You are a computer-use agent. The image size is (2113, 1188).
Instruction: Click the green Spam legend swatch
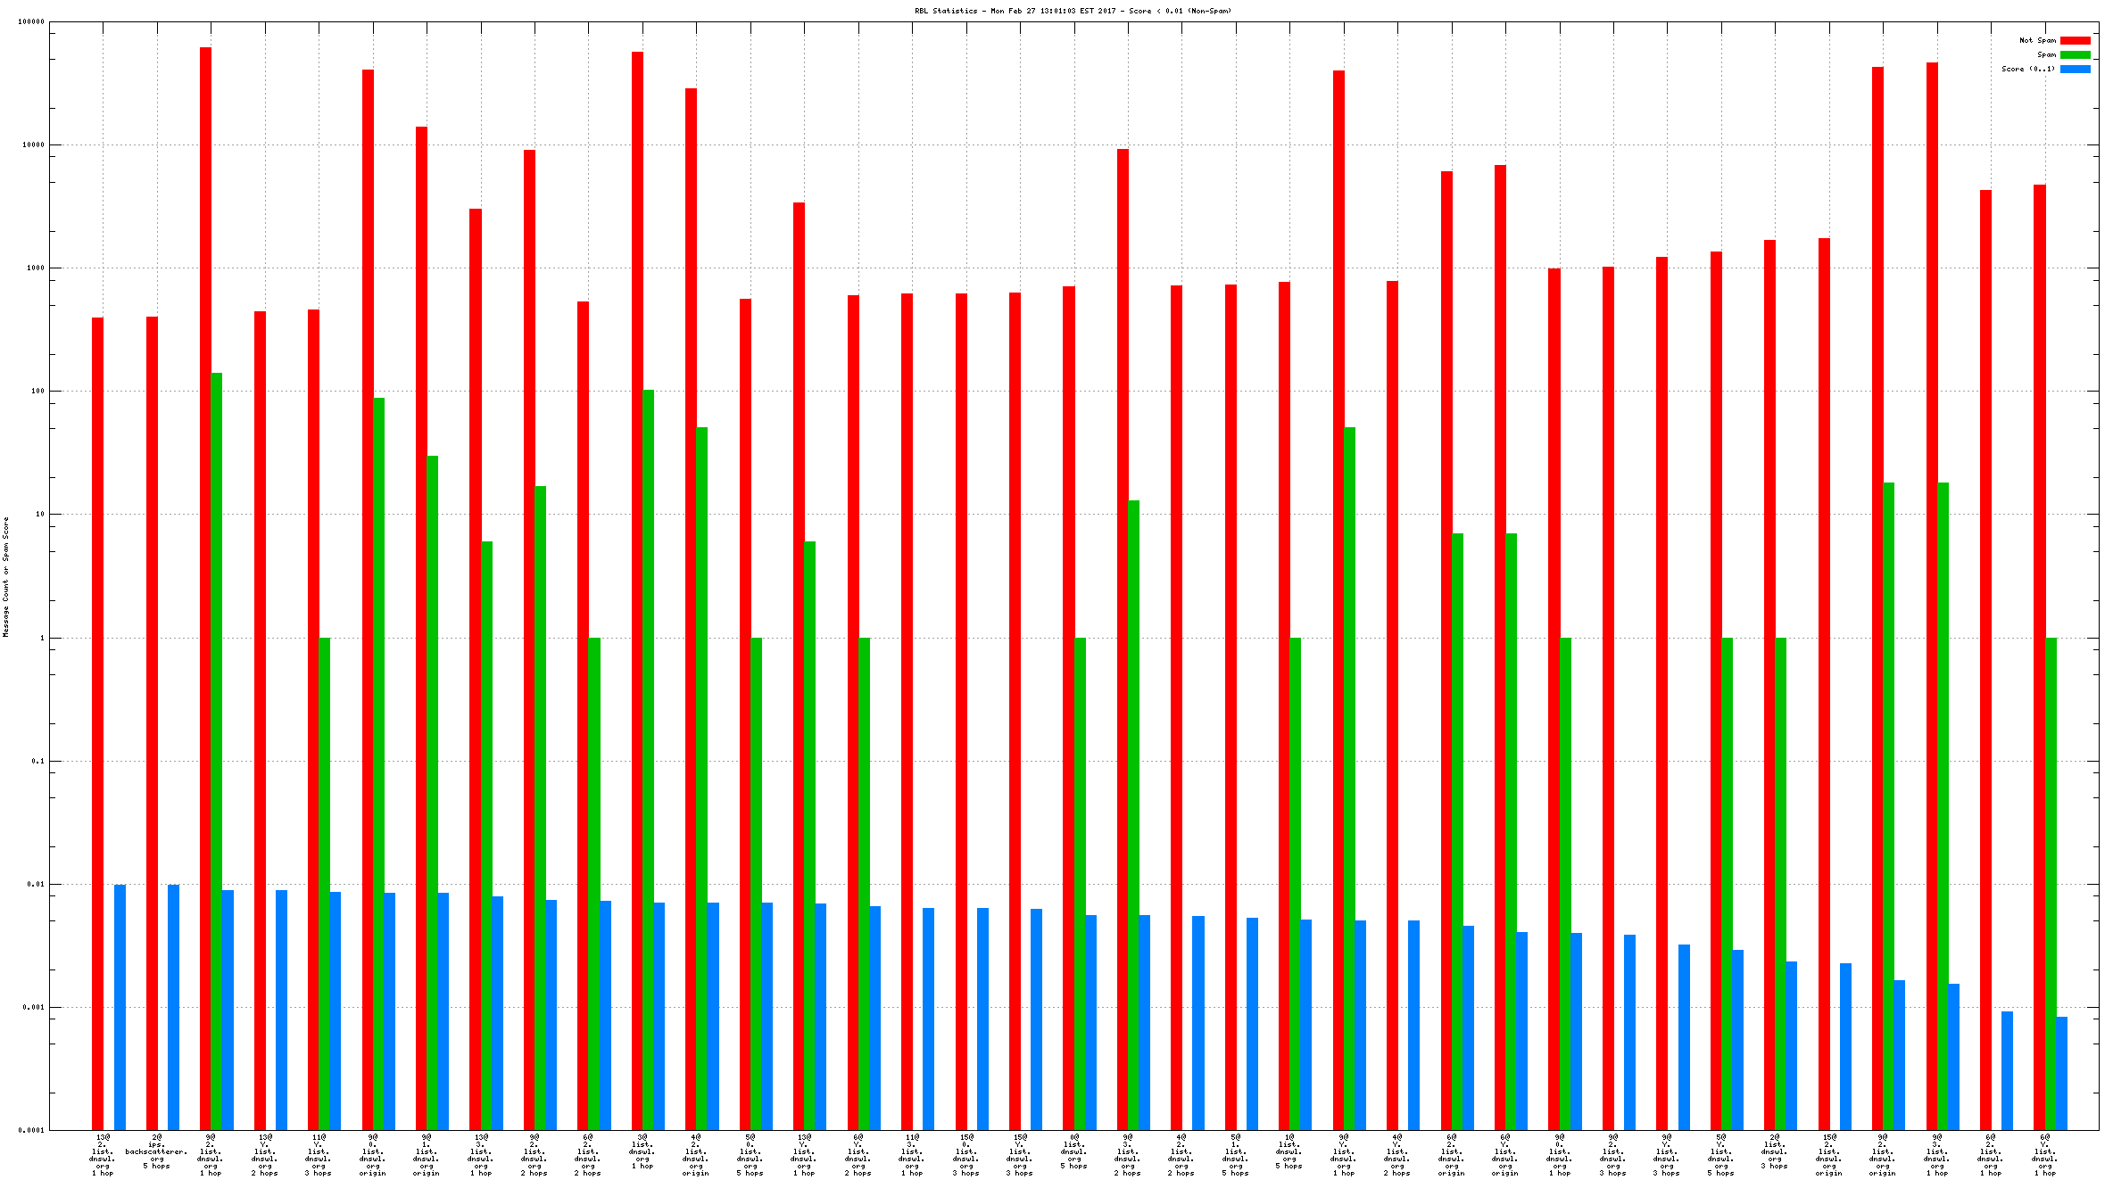coord(2075,54)
